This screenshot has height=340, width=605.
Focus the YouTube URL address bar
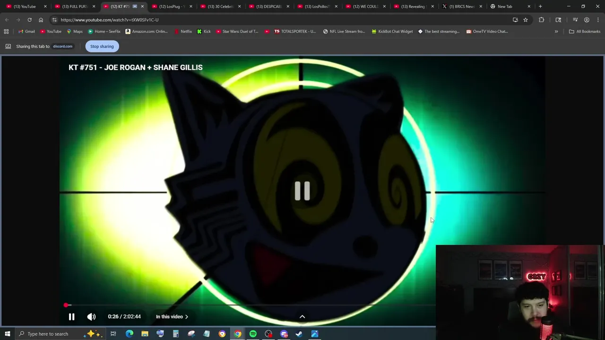(x=284, y=20)
